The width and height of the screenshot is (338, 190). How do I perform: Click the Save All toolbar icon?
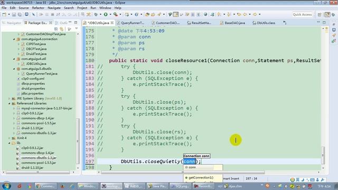[x=20, y=14]
